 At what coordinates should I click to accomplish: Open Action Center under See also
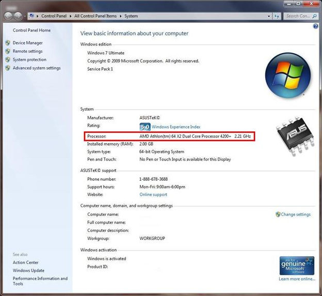point(25,262)
